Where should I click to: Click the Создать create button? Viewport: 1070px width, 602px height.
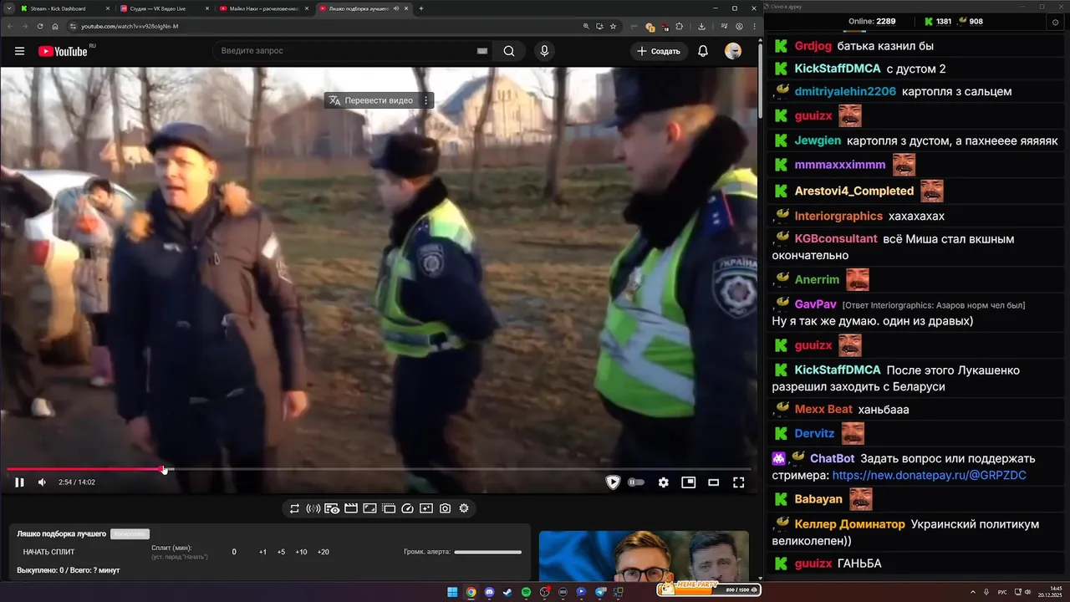(659, 51)
